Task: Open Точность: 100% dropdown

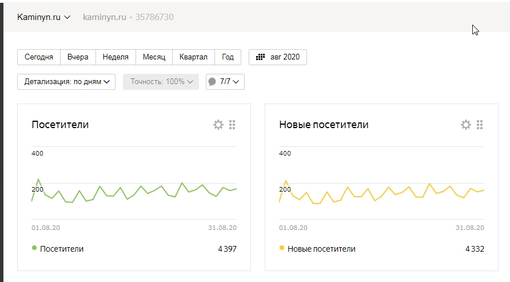Action: tap(161, 82)
